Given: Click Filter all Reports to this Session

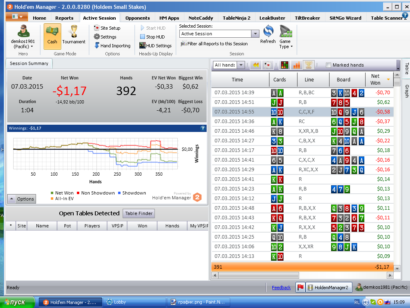Looking at the screenshot, I should 215,44.
